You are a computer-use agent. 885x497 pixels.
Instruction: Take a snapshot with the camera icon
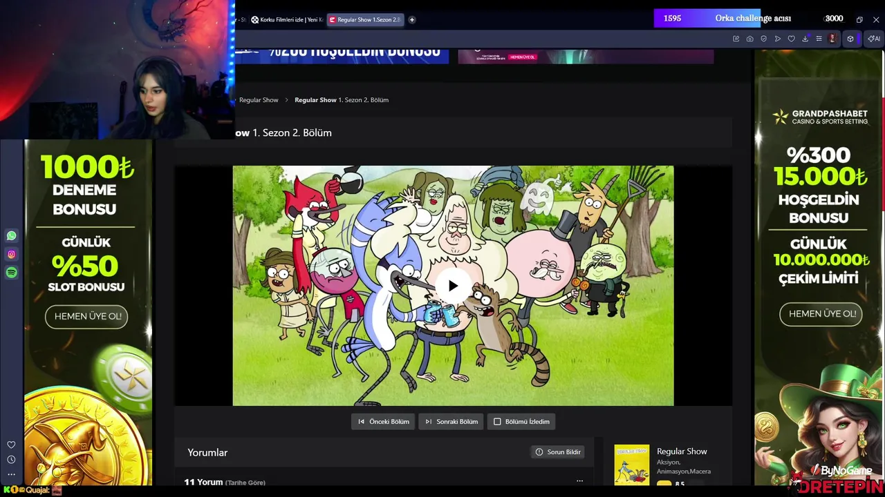point(749,39)
